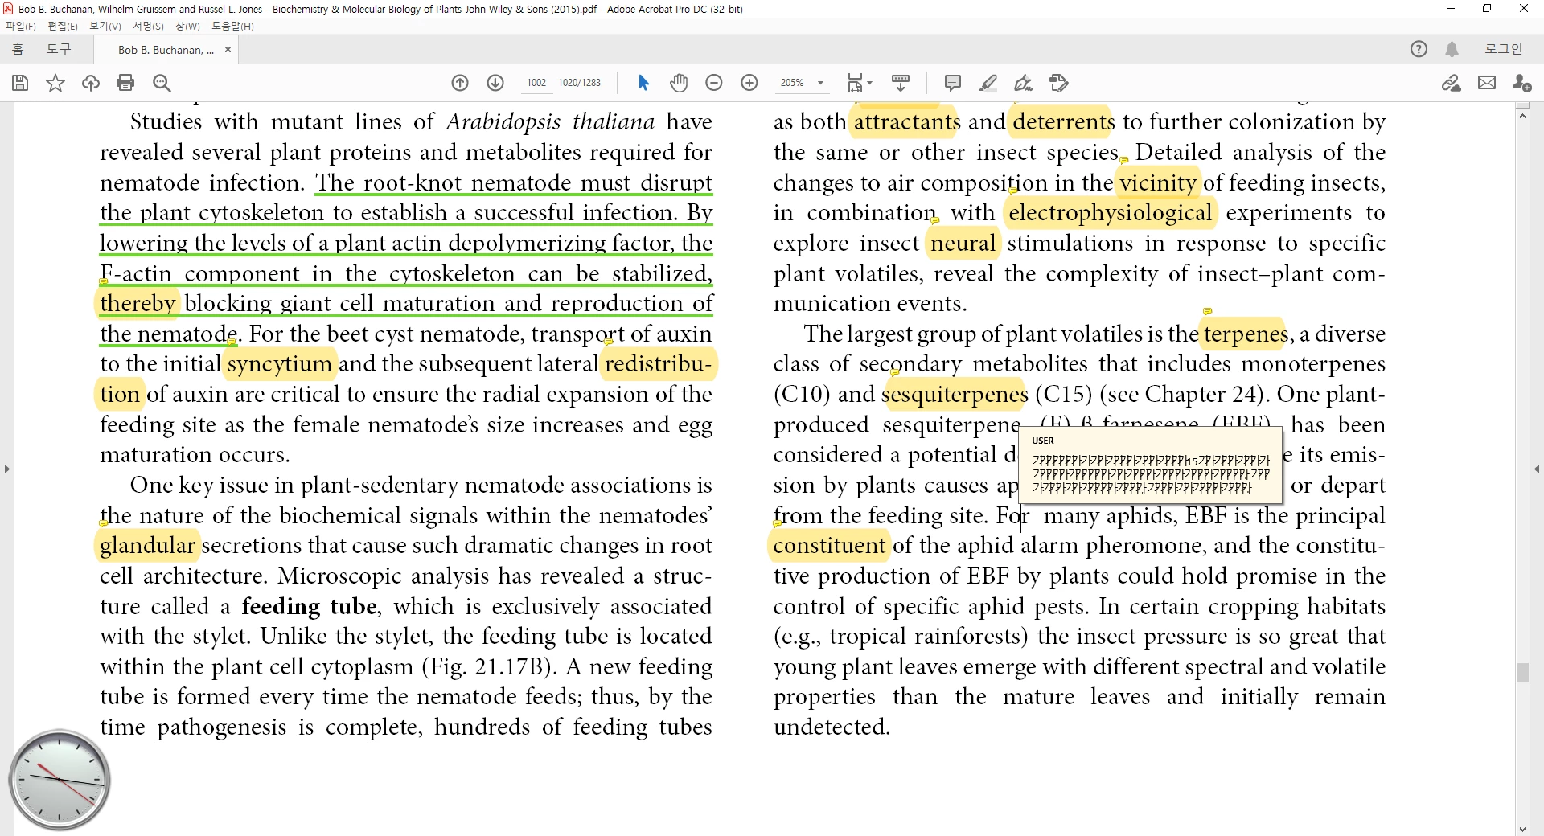The width and height of the screenshot is (1544, 836).
Task: Click the 205% zoom value field
Action: point(792,83)
